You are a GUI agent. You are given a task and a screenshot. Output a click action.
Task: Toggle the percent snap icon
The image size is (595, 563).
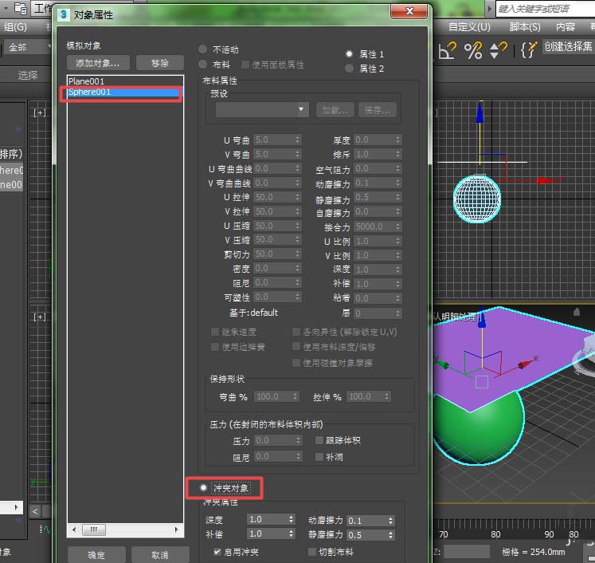pyautogui.click(x=473, y=49)
